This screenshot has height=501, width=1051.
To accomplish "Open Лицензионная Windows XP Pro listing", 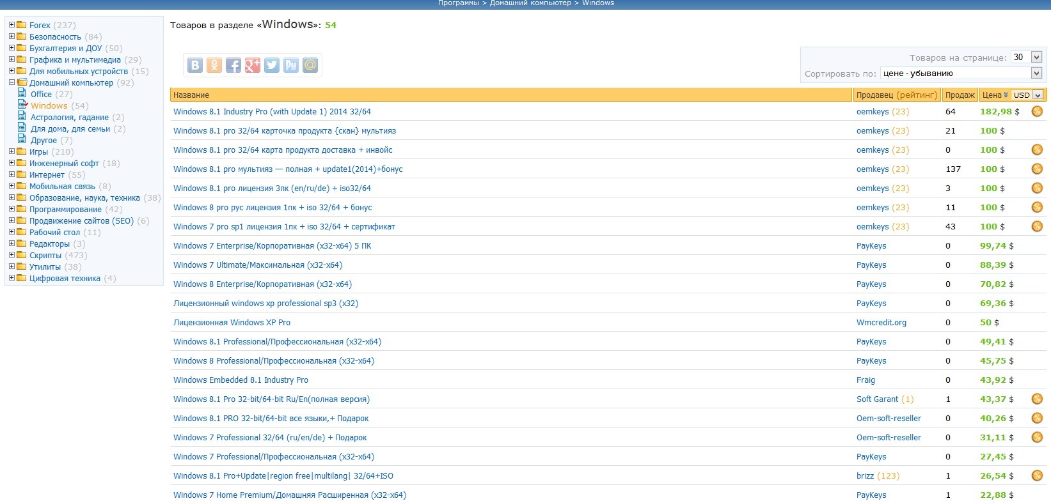I will pos(232,322).
